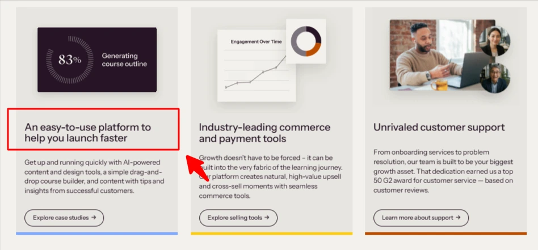The image size is (538, 250).
Task: Click the paragraph about AI-powered content tools
Action: [94, 176]
